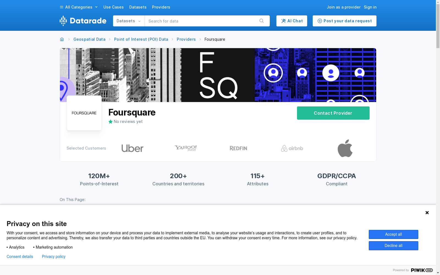Image resolution: width=440 pixels, height=275 pixels.
Task: Click the Piwik PRO logo
Action: 422,270
